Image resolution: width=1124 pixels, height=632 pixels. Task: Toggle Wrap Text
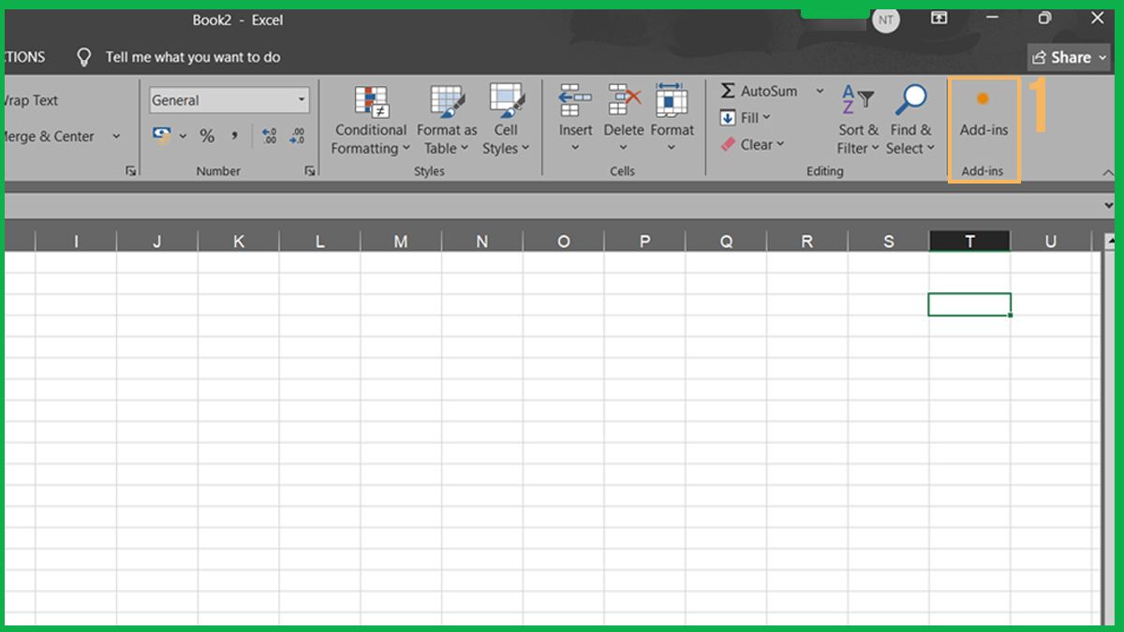(x=31, y=100)
